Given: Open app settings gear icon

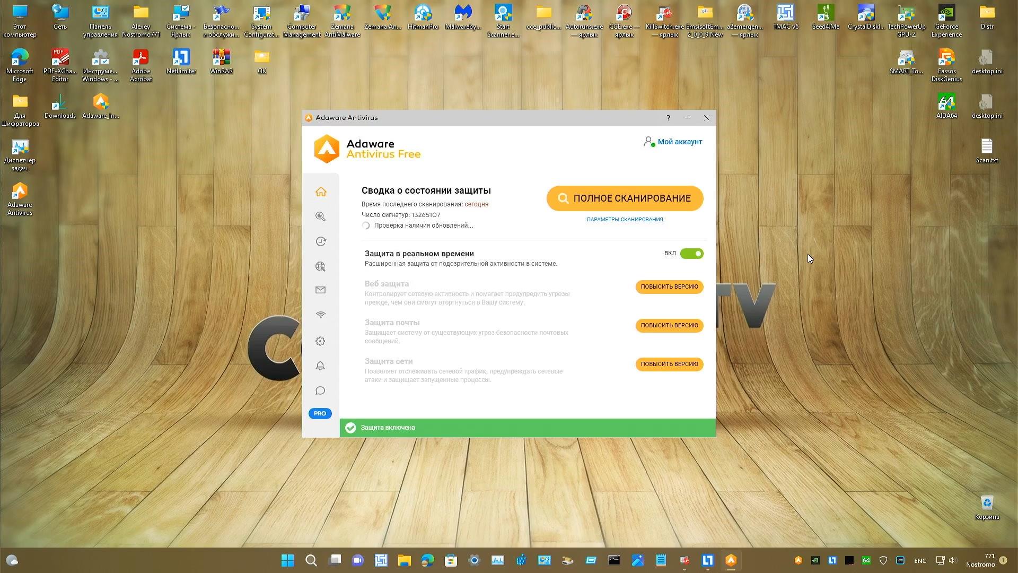Looking at the screenshot, I should coord(320,341).
